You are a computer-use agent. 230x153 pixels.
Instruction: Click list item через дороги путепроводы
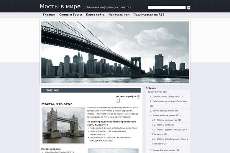pyautogui.click(x=108, y=133)
